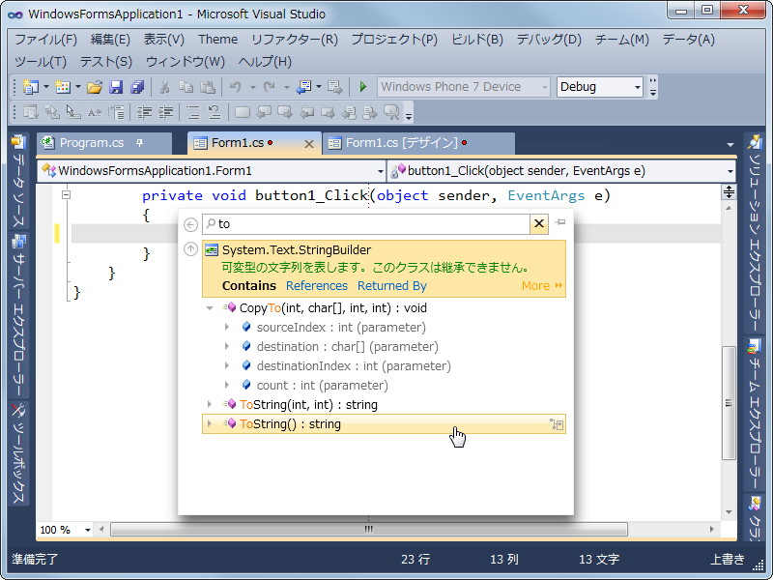The width and height of the screenshot is (773, 580).
Task: Click the vertical scrollbar thumb in the editor
Action: click(729, 403)
